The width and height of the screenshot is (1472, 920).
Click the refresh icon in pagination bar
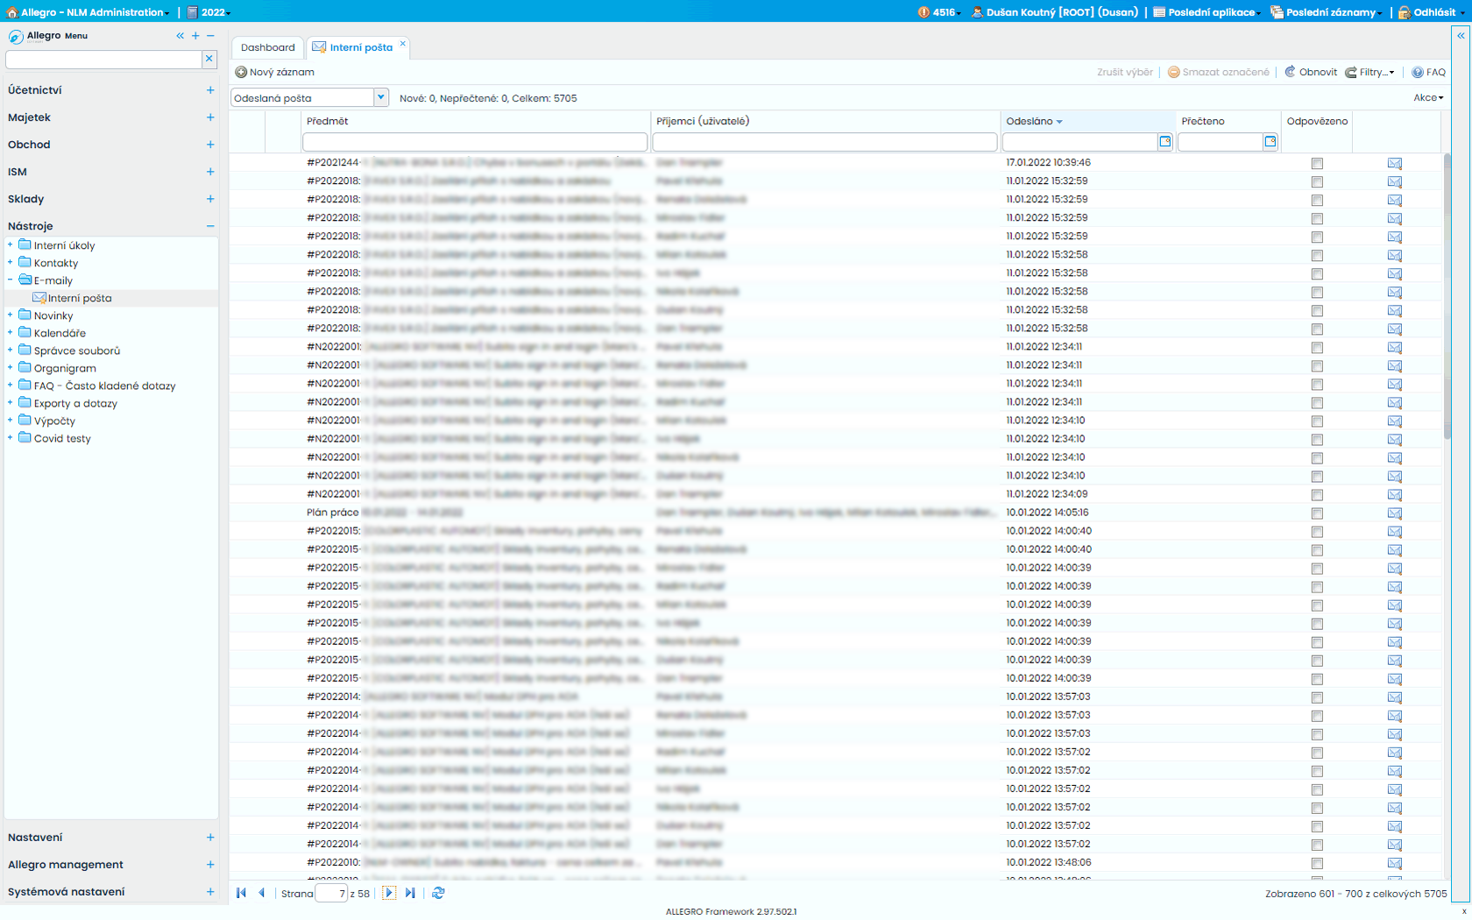coord(438,893)
